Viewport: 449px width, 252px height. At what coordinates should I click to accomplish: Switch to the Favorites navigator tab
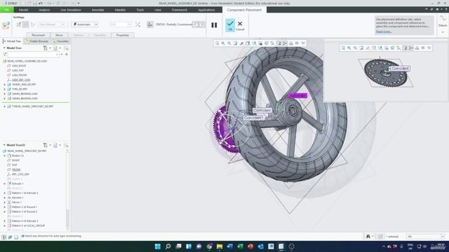61,41
